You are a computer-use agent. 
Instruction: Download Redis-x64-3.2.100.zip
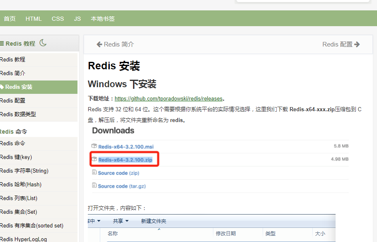(125, 160)
